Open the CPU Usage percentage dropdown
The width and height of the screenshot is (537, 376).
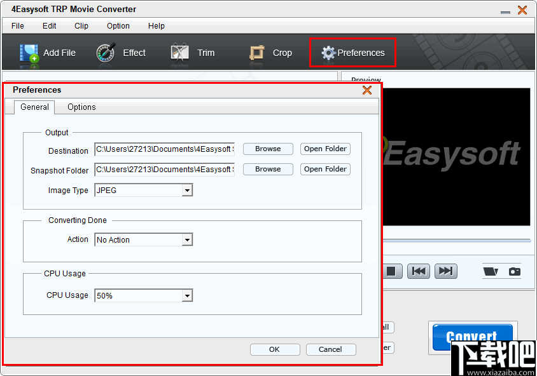[186, 295]
